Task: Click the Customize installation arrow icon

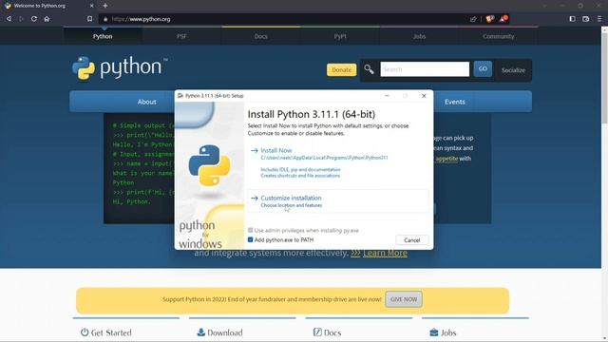Action: click(x=255, y=198)
